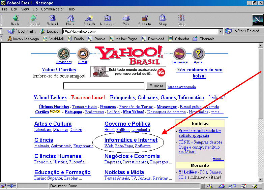The image size is (264, 190).
Task: Open Navigator from component bar icon
Action: (x=210, y=186)
